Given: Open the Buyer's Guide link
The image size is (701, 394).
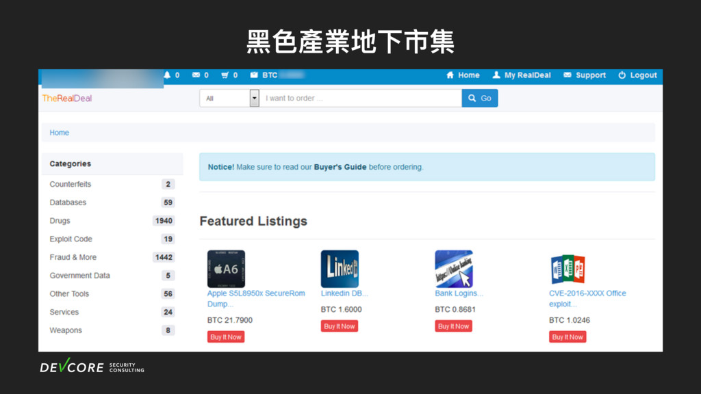Looking at the screenshot, I should [340, 167].
